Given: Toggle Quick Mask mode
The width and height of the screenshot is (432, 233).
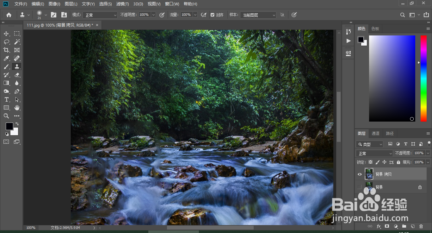Looking at the screenshot, I should [6, 142].
